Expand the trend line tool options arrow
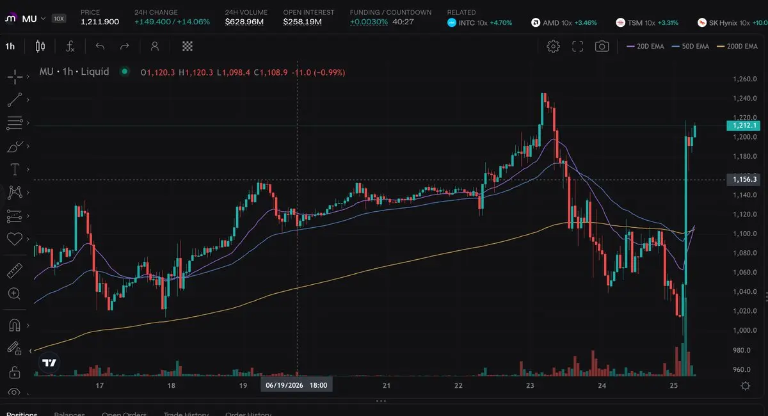This screenshot has width=768, height=416. [28, 99]
